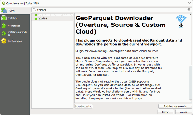Screen dimensions: 193x115
Task: Close the Complementos dialog window
Action: pos(190,3)
